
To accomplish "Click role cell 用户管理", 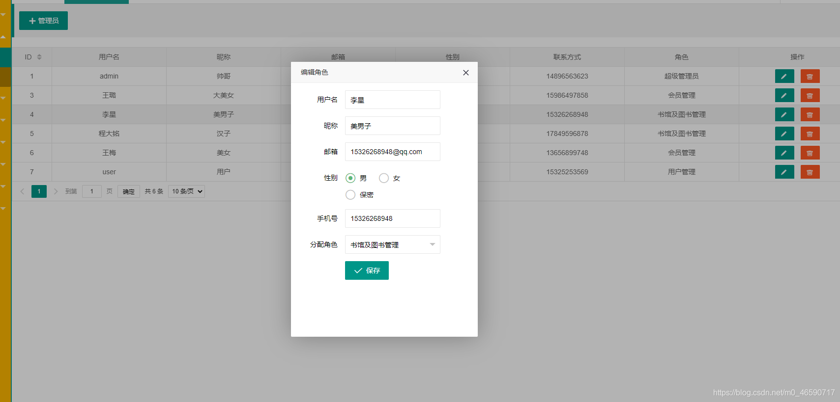I will 682,172.
